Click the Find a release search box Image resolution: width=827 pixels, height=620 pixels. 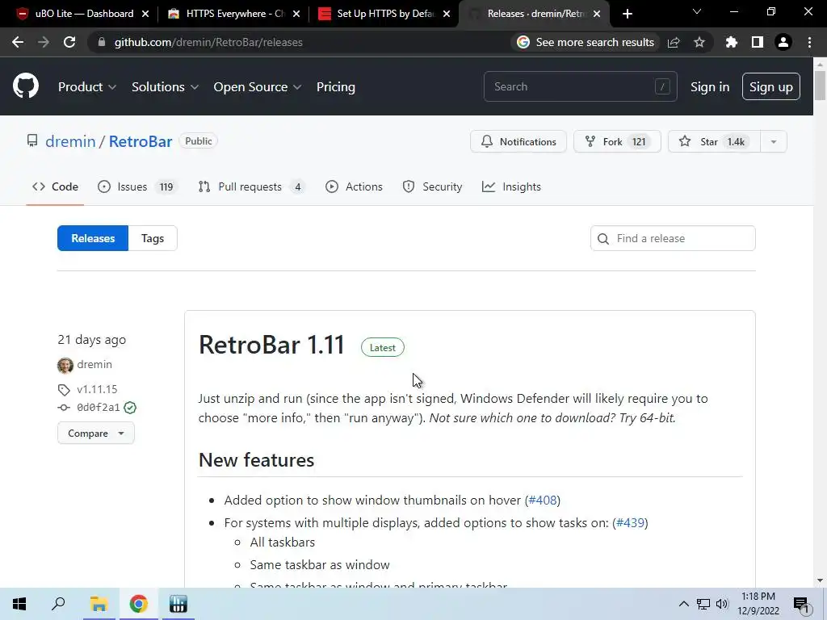pos(673,238)
